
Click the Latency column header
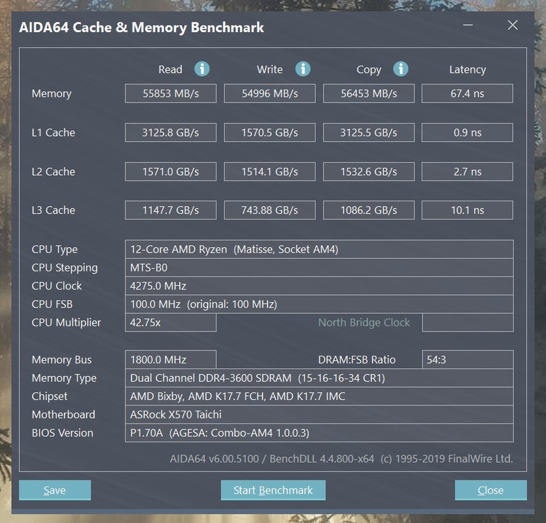point(468,70)
